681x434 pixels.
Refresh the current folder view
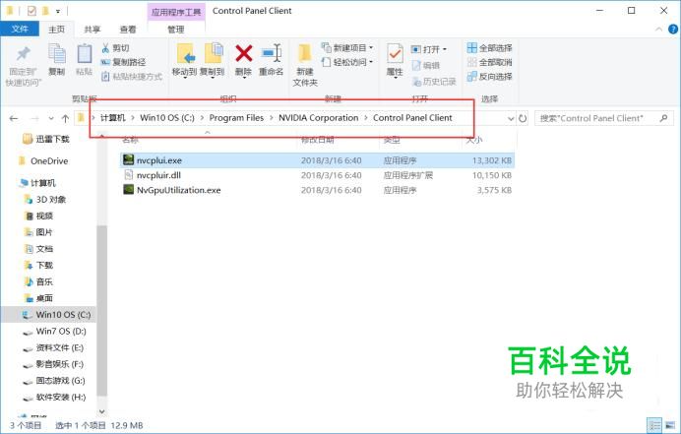tap(523, 118)
